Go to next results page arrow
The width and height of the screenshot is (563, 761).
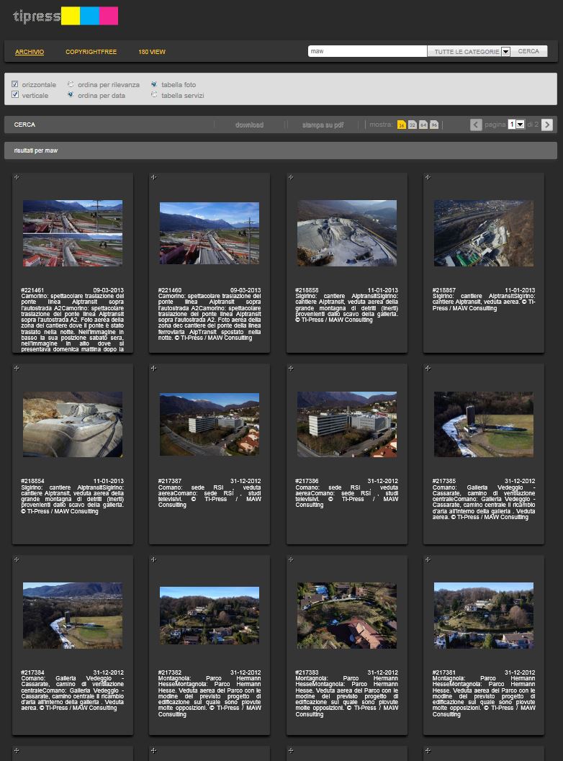[x=547, y=125]
